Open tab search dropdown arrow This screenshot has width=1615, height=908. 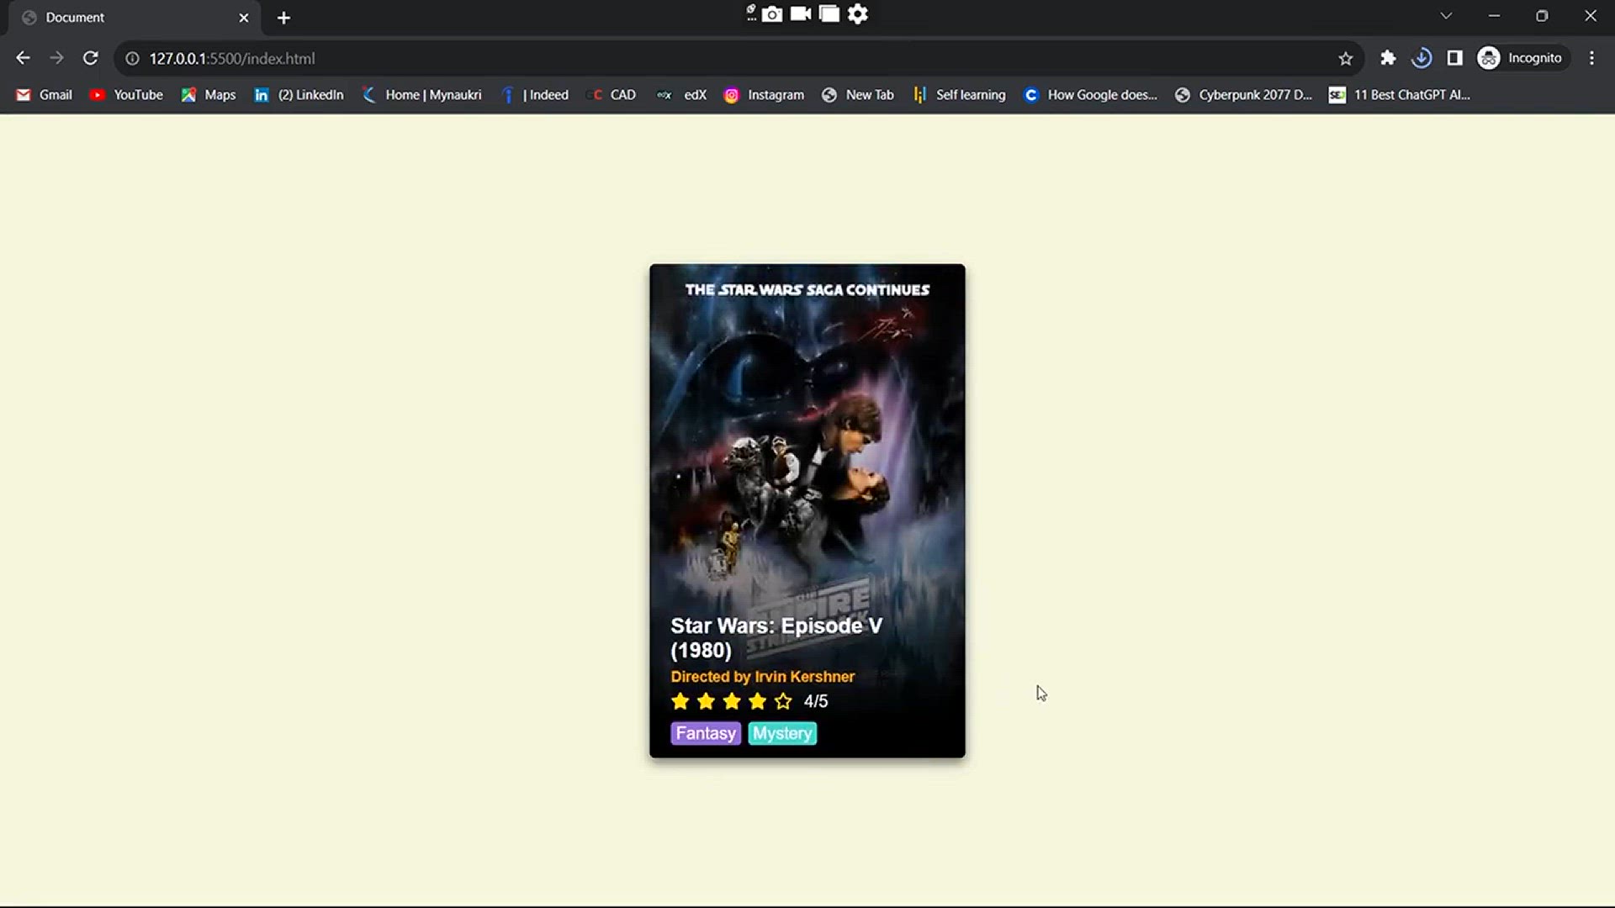point(1446,16)
